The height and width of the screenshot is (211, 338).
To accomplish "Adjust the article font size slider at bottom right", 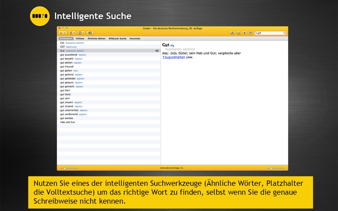I will (276, 168).
